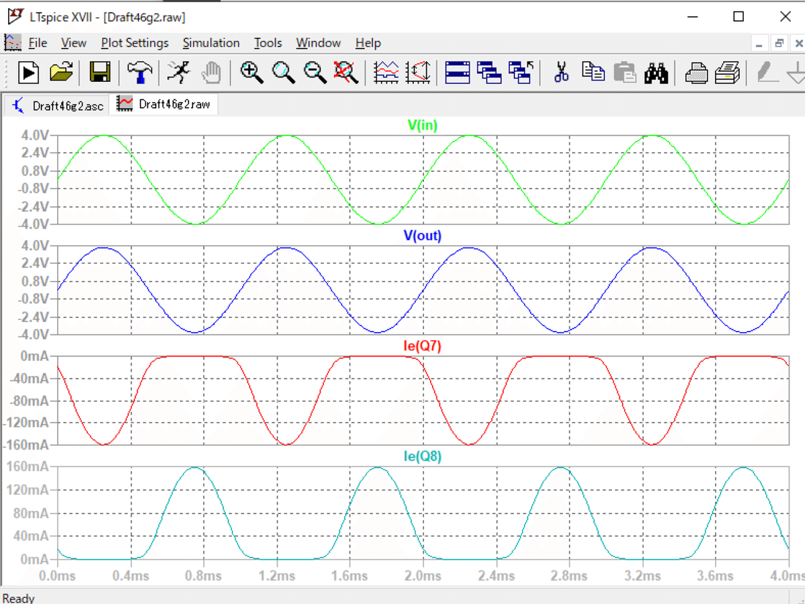Click the V(out) trace label
Viewport: 805px width, 604px height.
(422, 236)
